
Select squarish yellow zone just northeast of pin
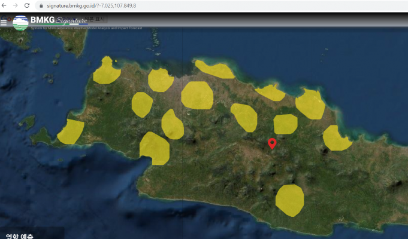285,124
